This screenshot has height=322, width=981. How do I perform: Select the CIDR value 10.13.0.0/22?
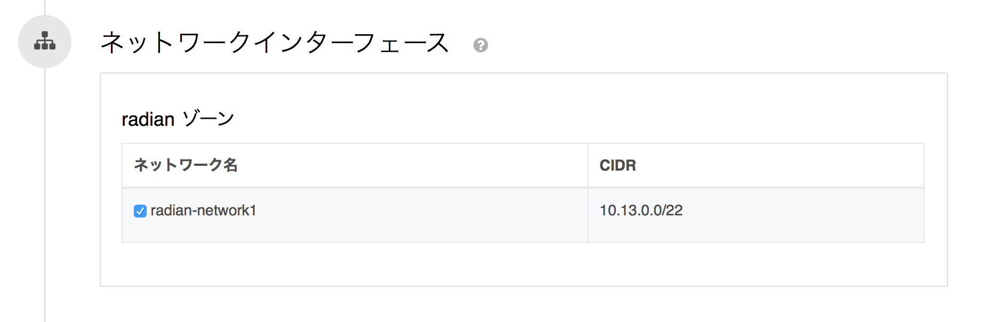click(642, 211)
